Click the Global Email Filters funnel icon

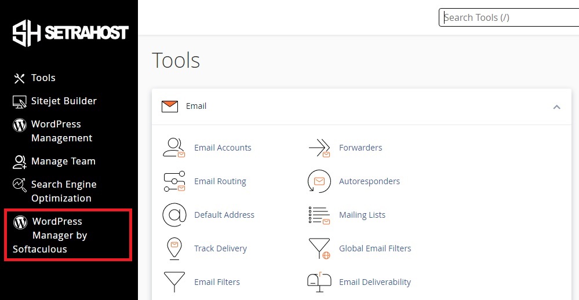(319, 248)
